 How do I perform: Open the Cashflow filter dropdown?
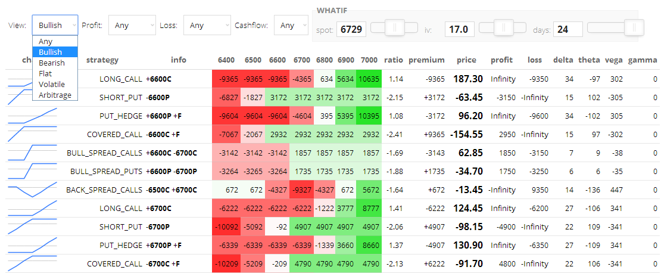click(291, 25)
